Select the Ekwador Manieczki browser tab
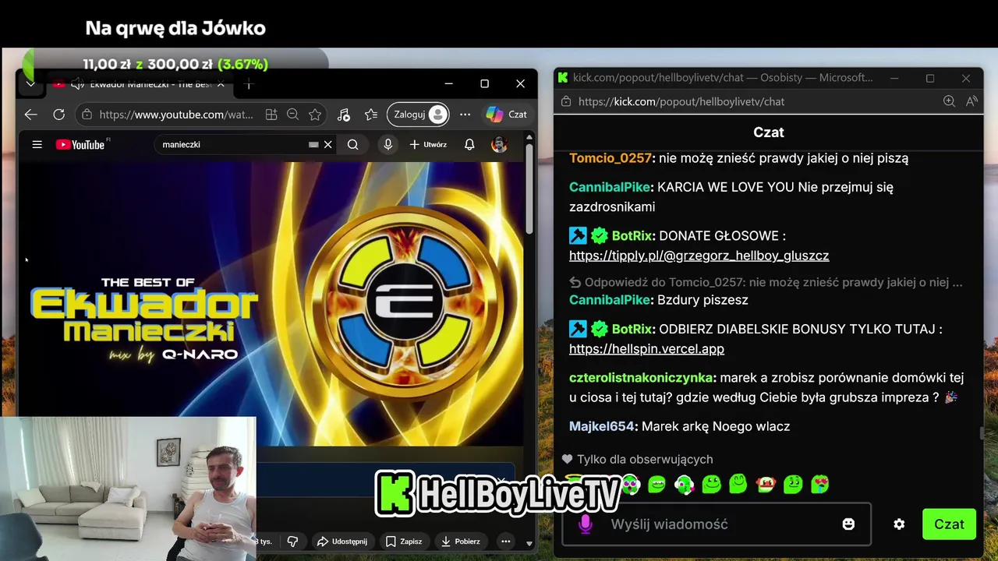The height and width of the screenshot is (561, 998). pyautogui.click(x=140, y=84)
